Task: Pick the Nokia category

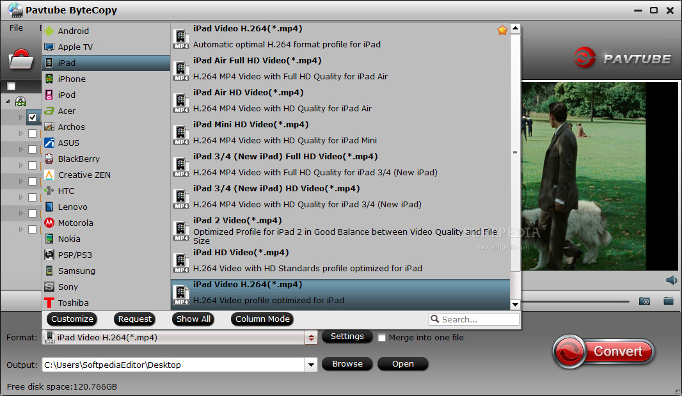Action: point(106,239)
